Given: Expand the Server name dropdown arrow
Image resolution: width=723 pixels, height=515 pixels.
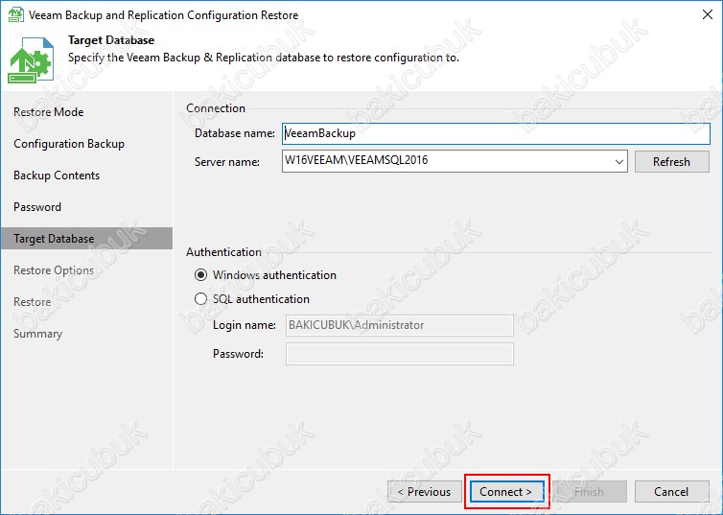Looking at the screenshot, I should (x=618, y=162).
